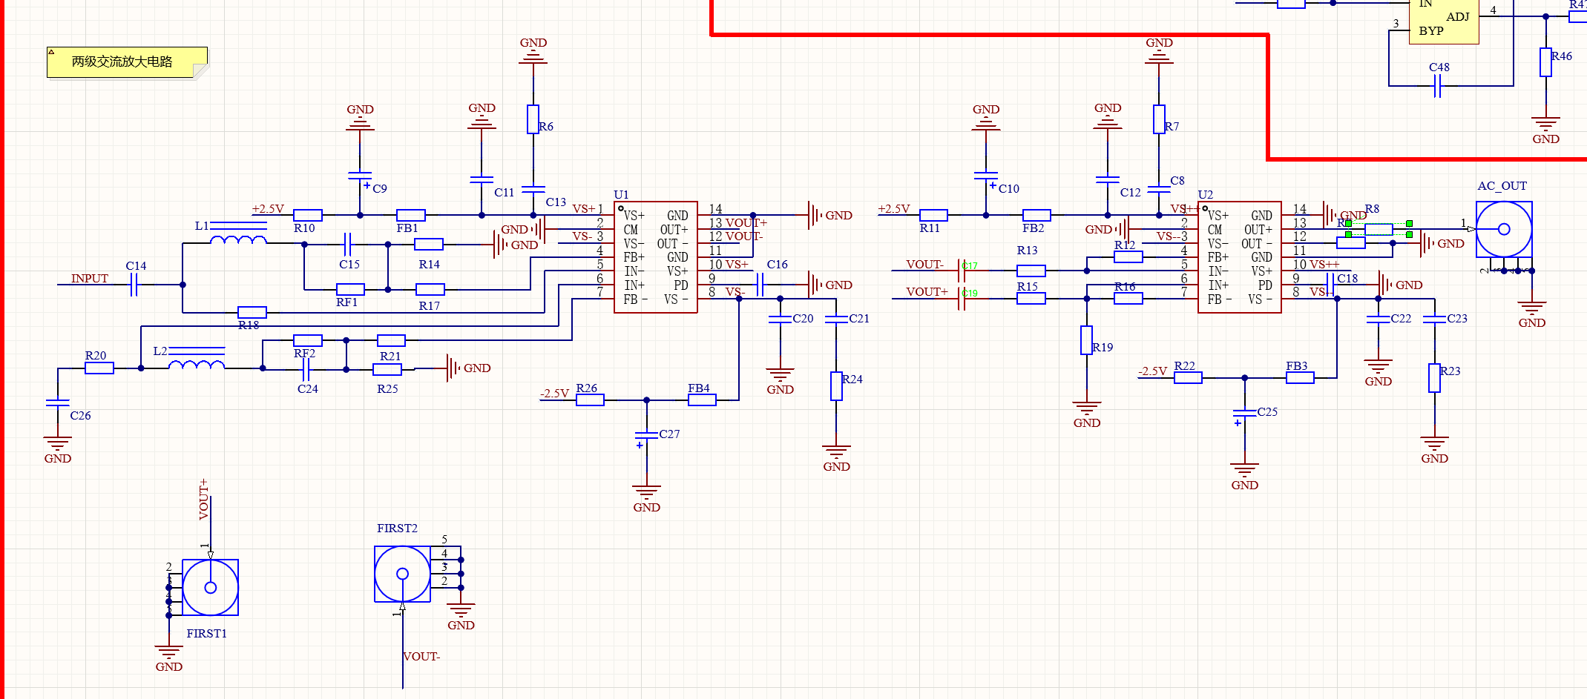The height and width of the screenshot is (699, 1587).
Task: Click resistor R25 symbol
Action: coord(387,368)
